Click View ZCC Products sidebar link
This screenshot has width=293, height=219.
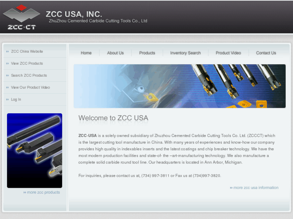[27, 63]
